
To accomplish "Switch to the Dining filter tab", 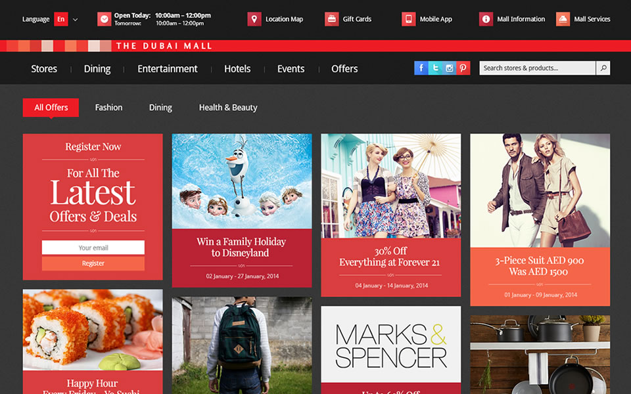I will 160,107.
